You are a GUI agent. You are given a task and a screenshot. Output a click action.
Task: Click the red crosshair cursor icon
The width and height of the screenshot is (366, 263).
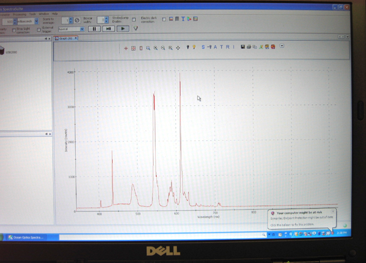tap(126, 48)
